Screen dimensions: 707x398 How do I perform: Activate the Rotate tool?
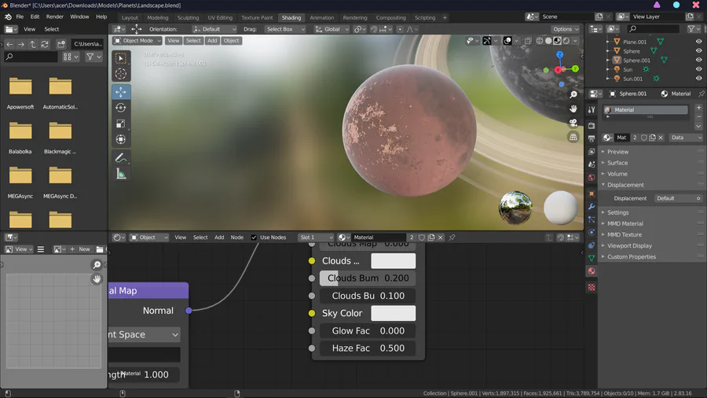click(x=121, y=108)
